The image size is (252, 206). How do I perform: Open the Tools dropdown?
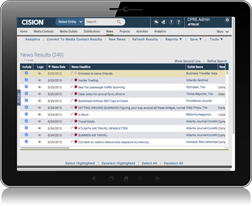pyautogui.click(x=216, y=39)
